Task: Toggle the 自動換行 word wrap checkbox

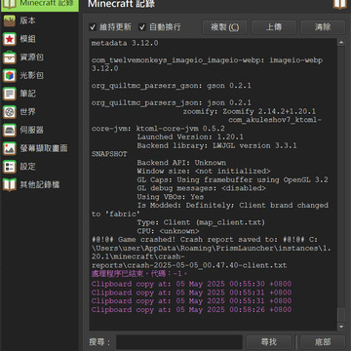Action: point(142,27)
